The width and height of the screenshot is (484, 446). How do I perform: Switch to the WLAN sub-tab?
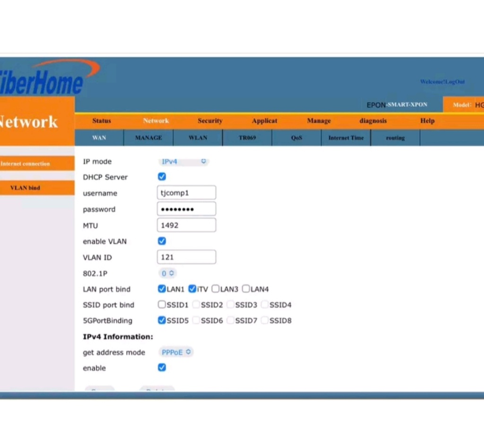(x=198, y=138)
